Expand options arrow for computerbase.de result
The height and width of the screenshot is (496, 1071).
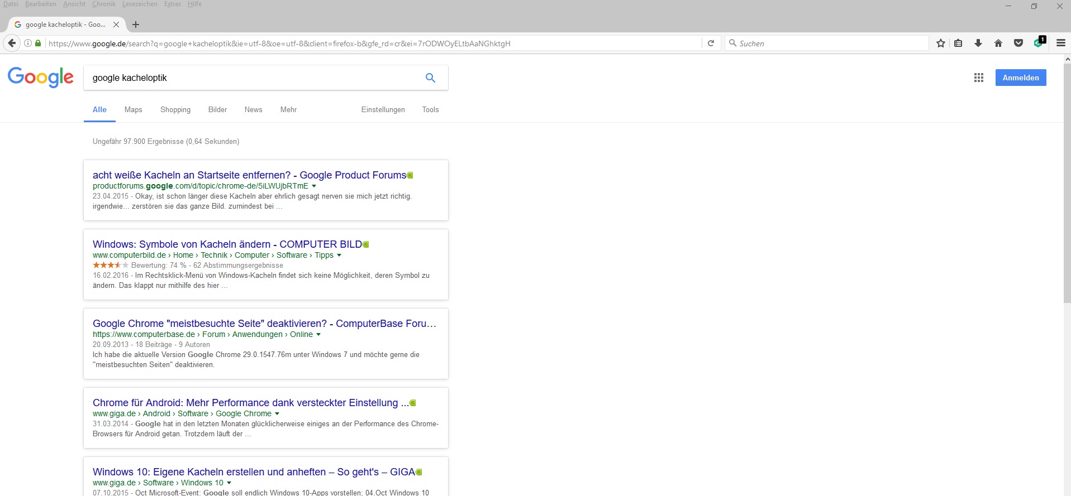(x=318, y=335)
